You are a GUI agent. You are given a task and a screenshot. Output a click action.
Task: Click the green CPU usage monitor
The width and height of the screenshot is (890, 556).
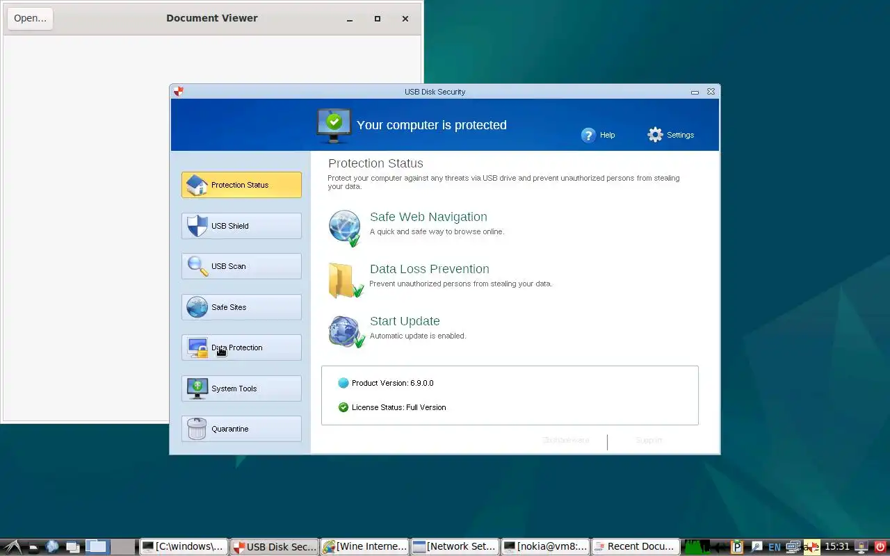pyautogui.click(x=697, y=547)
